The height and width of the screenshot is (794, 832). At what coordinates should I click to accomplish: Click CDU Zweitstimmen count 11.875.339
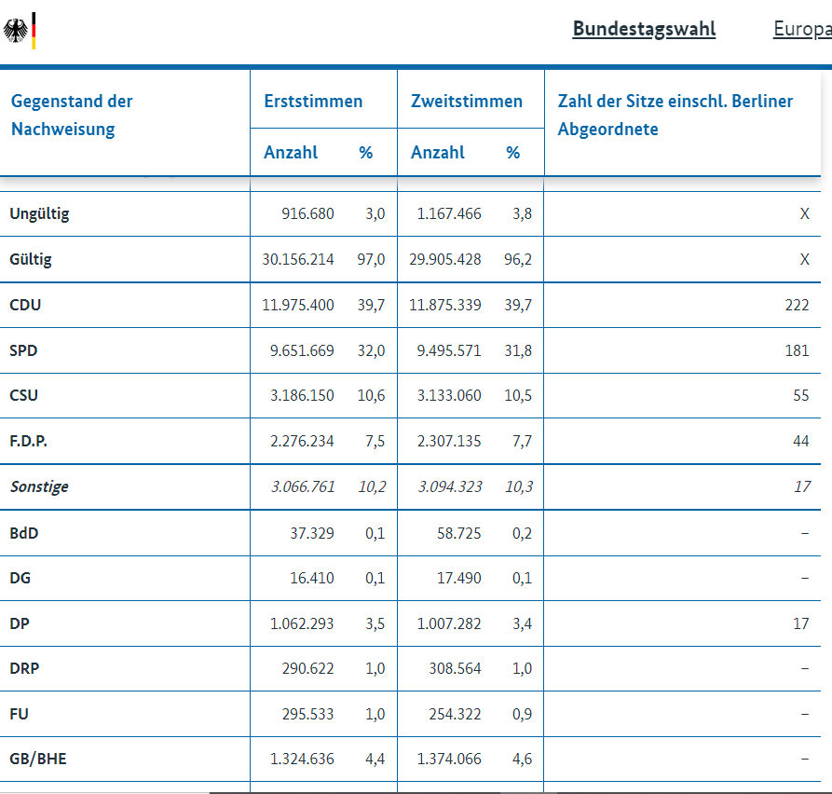pos(444,305)
